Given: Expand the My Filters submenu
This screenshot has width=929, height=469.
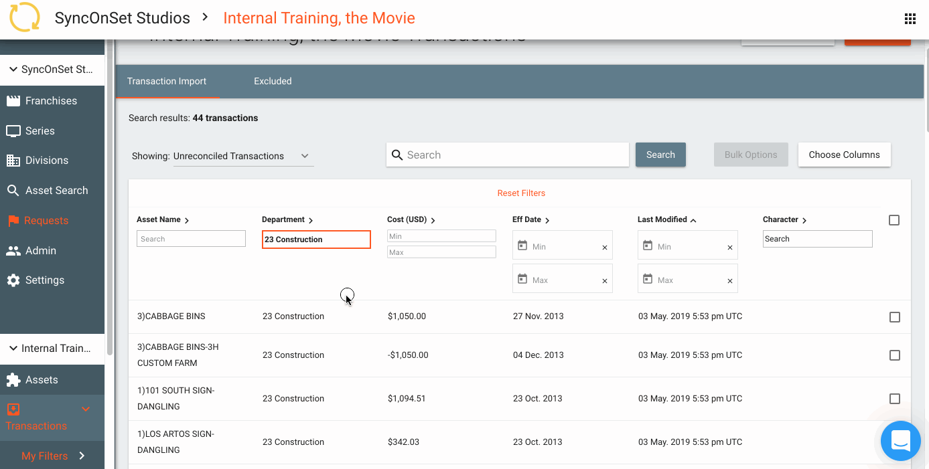Looking at the screenshot, I should point(82,456).
